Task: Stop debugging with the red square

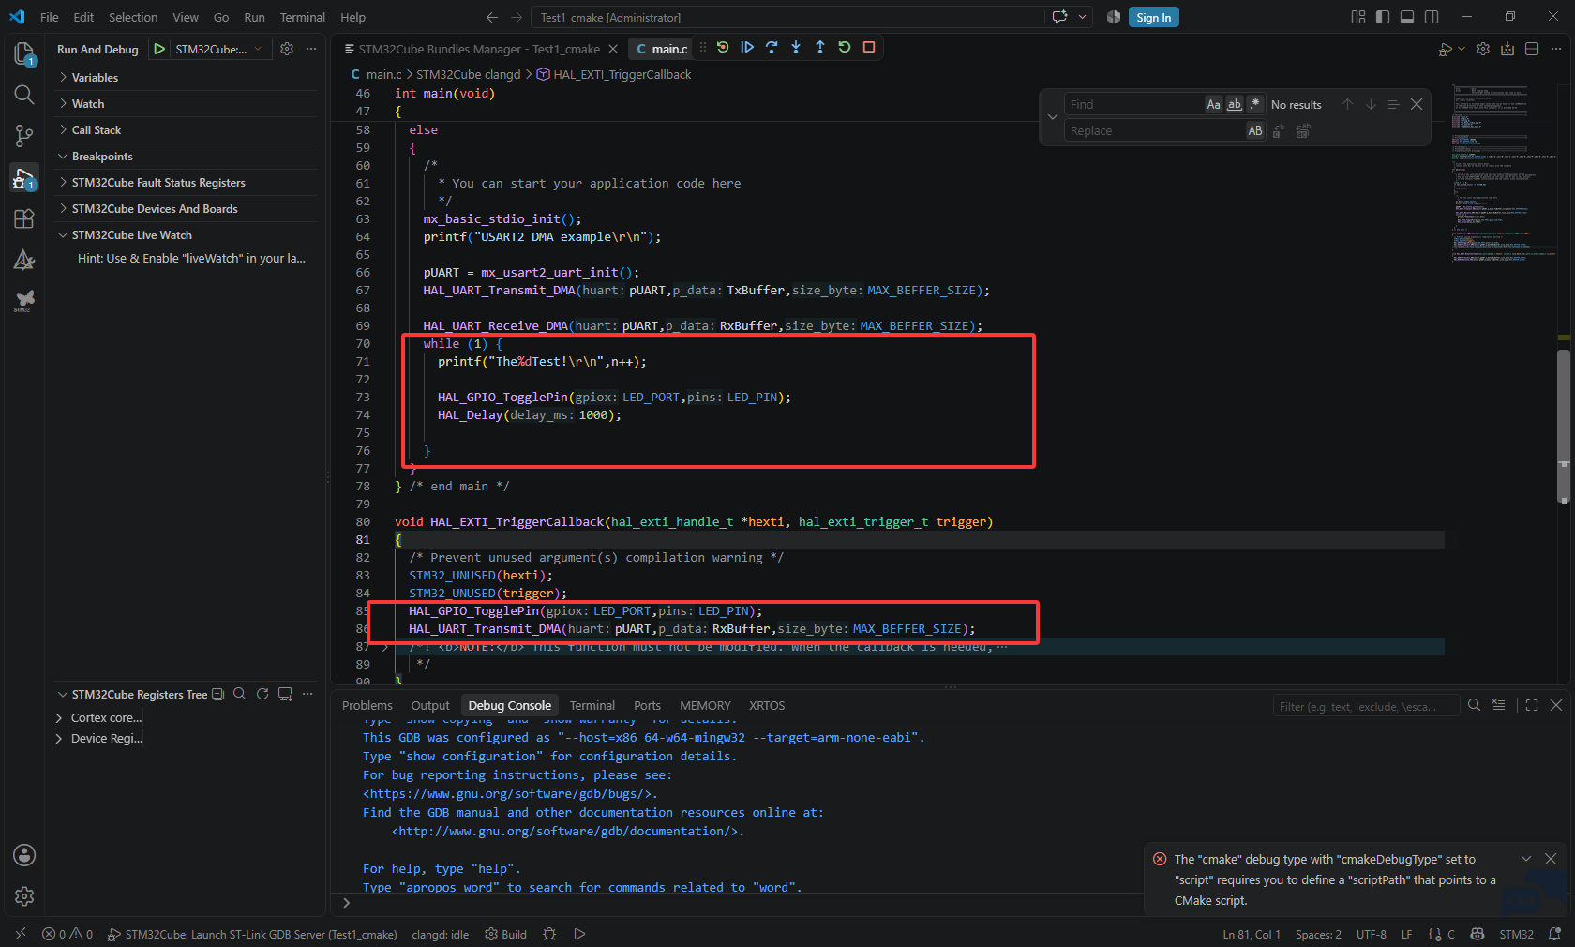Action: pyautogui.click(x=869, y=47)
